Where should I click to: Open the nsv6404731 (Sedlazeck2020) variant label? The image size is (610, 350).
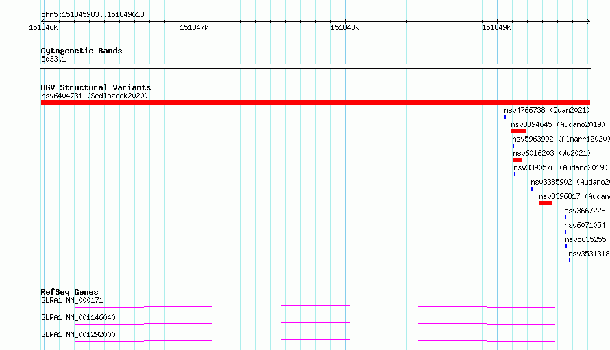pyautogui.click(x=95, y=96)
